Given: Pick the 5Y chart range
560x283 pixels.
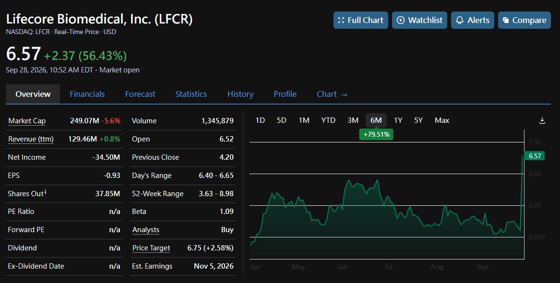Looking at the screenshot, I should pos(418,120).
